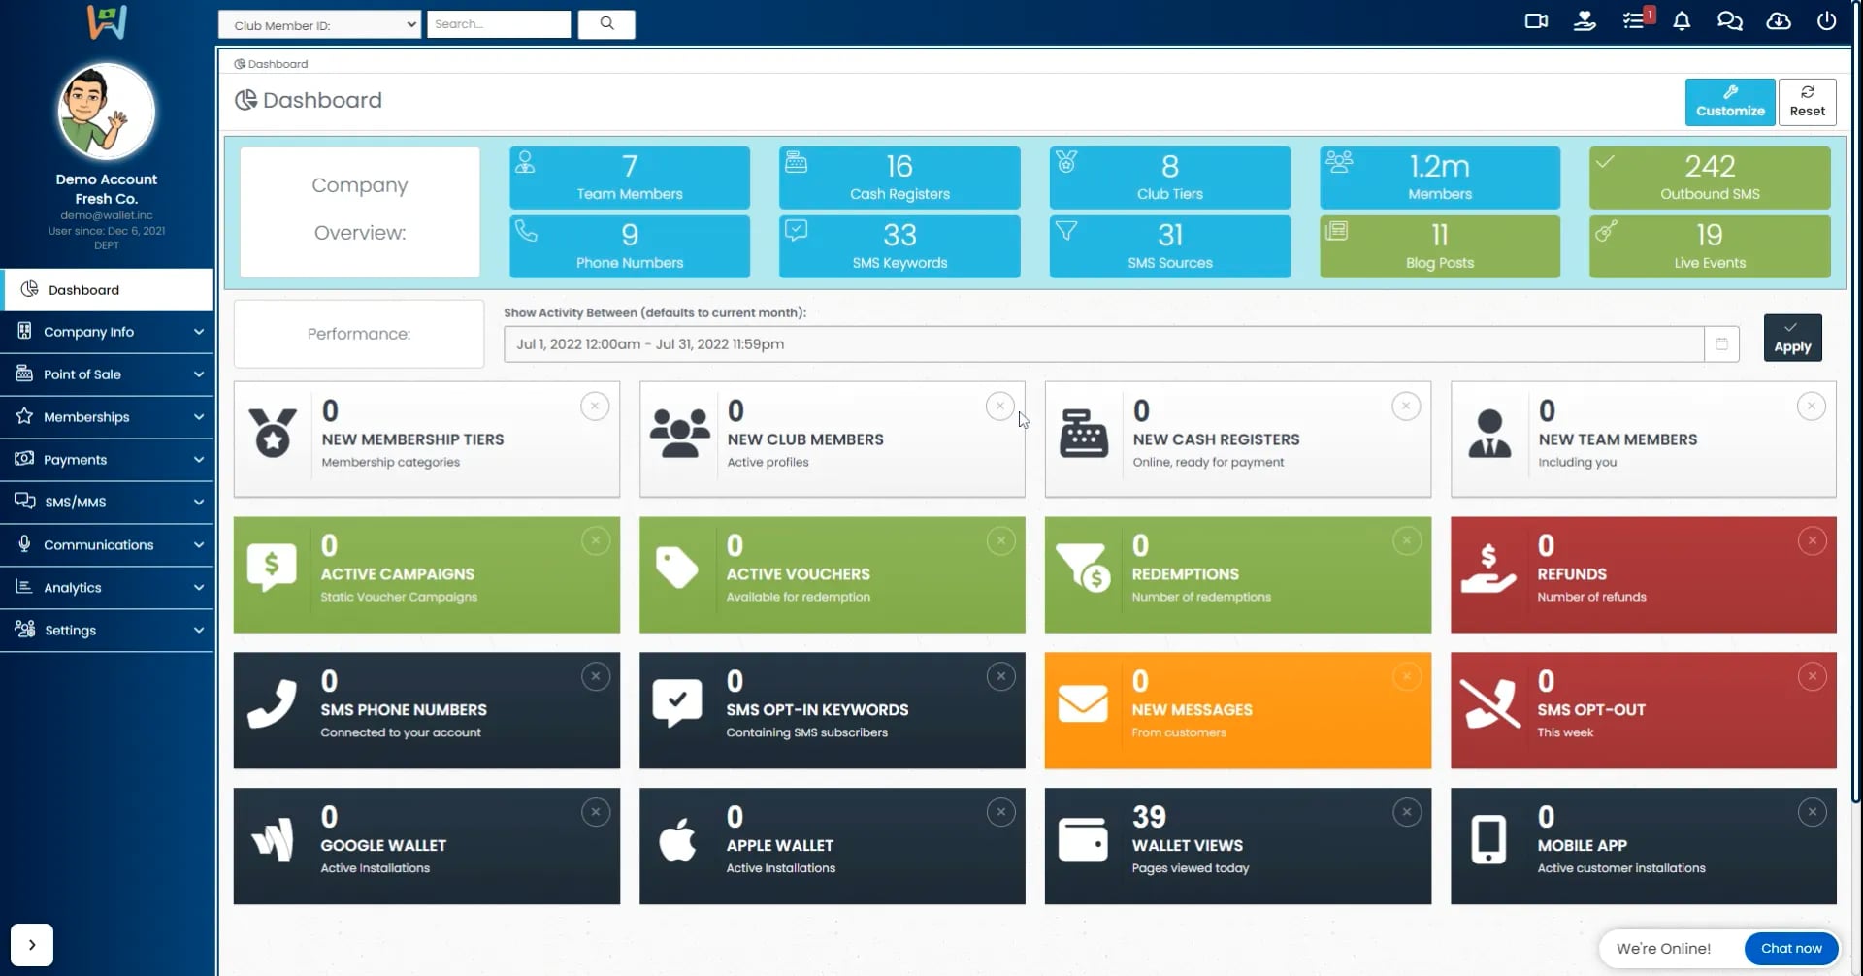Click the demo@wallet.inc email text
Viewport: 1863px width, 976px height.
(107, 215)
